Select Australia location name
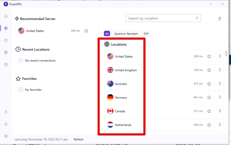The width and height of the screenshot is (231, 145). point(121,84)
